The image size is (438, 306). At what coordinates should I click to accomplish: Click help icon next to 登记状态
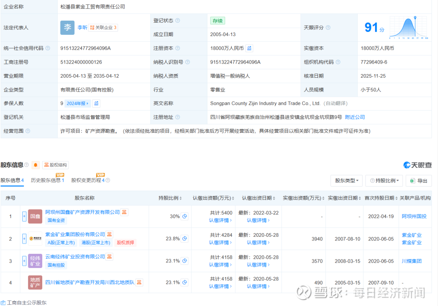[178, 21]
